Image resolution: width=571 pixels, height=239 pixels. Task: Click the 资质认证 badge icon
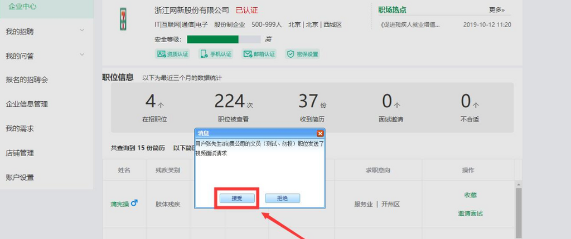click(162, 54)
